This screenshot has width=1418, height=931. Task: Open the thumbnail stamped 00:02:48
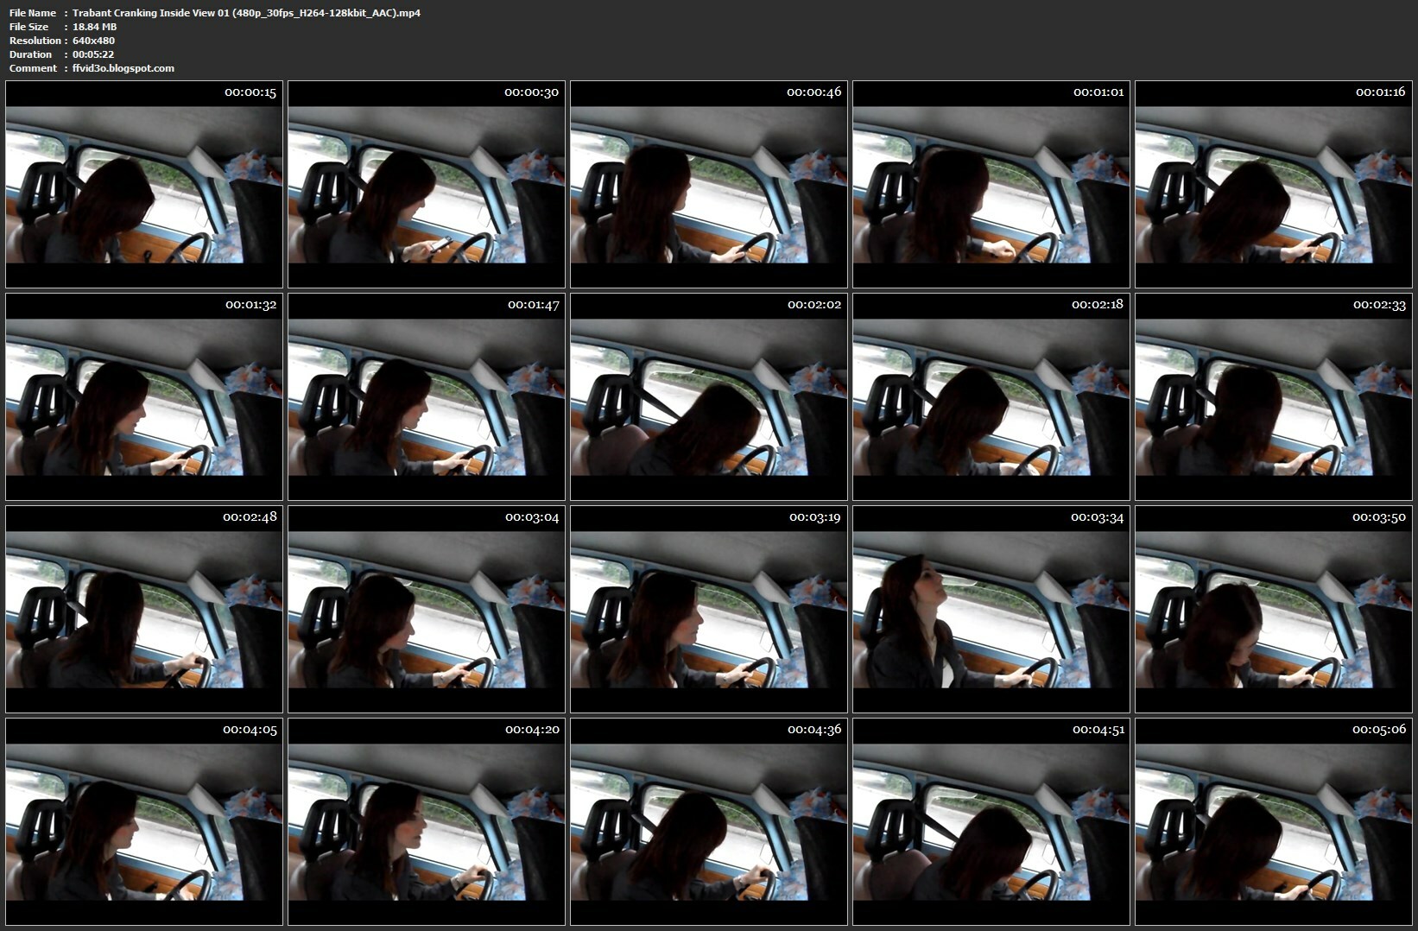coord(144,609)
